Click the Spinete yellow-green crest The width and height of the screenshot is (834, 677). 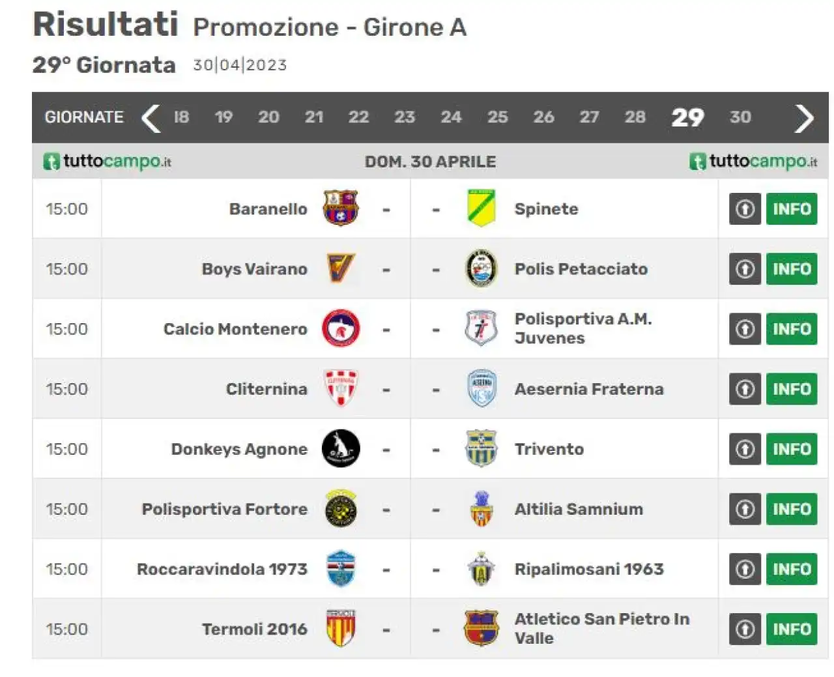pos(482,209)
